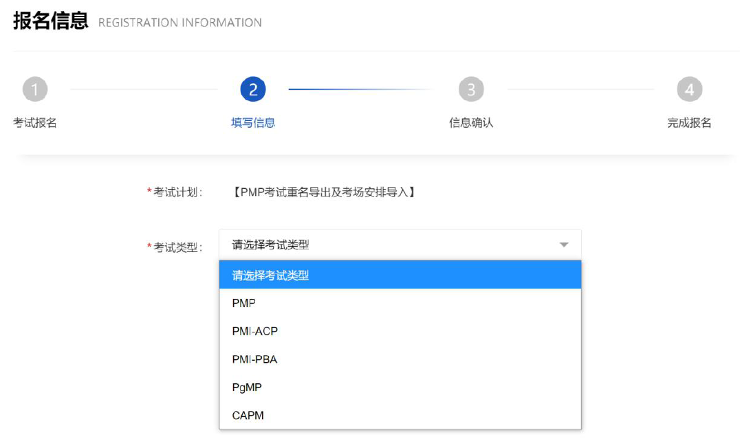Click the step 3 circle icon
Viewport: 740px width, 439px height.
(x=471, y=89)
